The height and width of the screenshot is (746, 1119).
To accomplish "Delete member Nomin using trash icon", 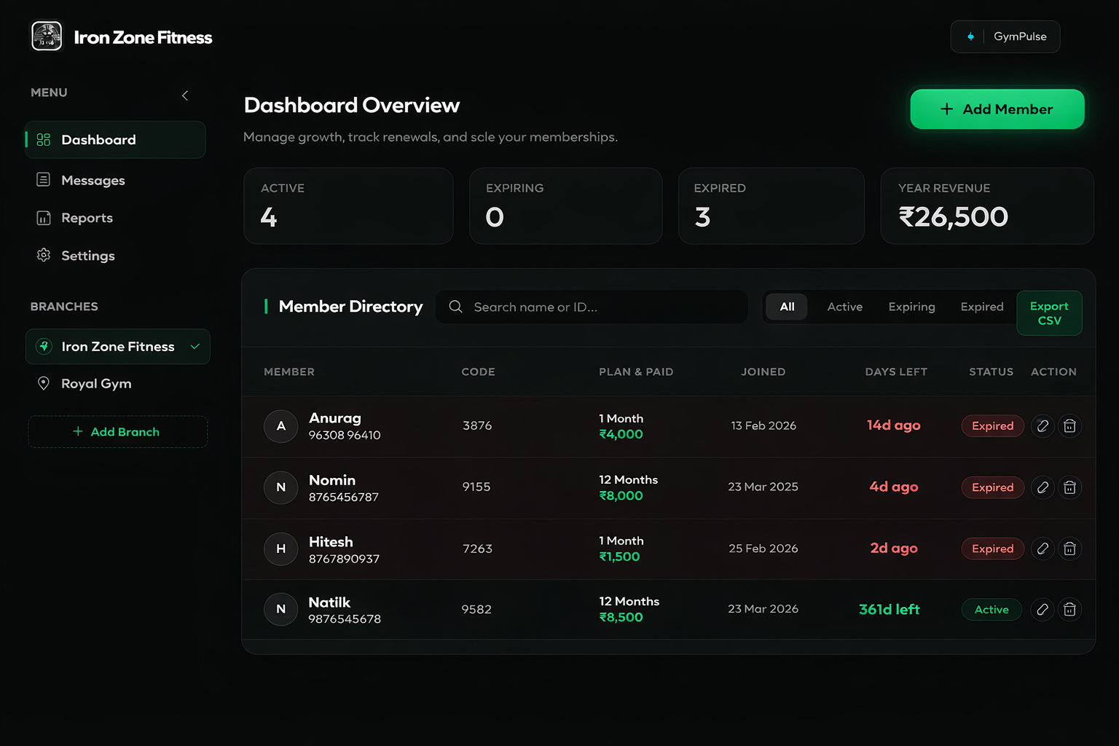I will tap(1069, 487).
